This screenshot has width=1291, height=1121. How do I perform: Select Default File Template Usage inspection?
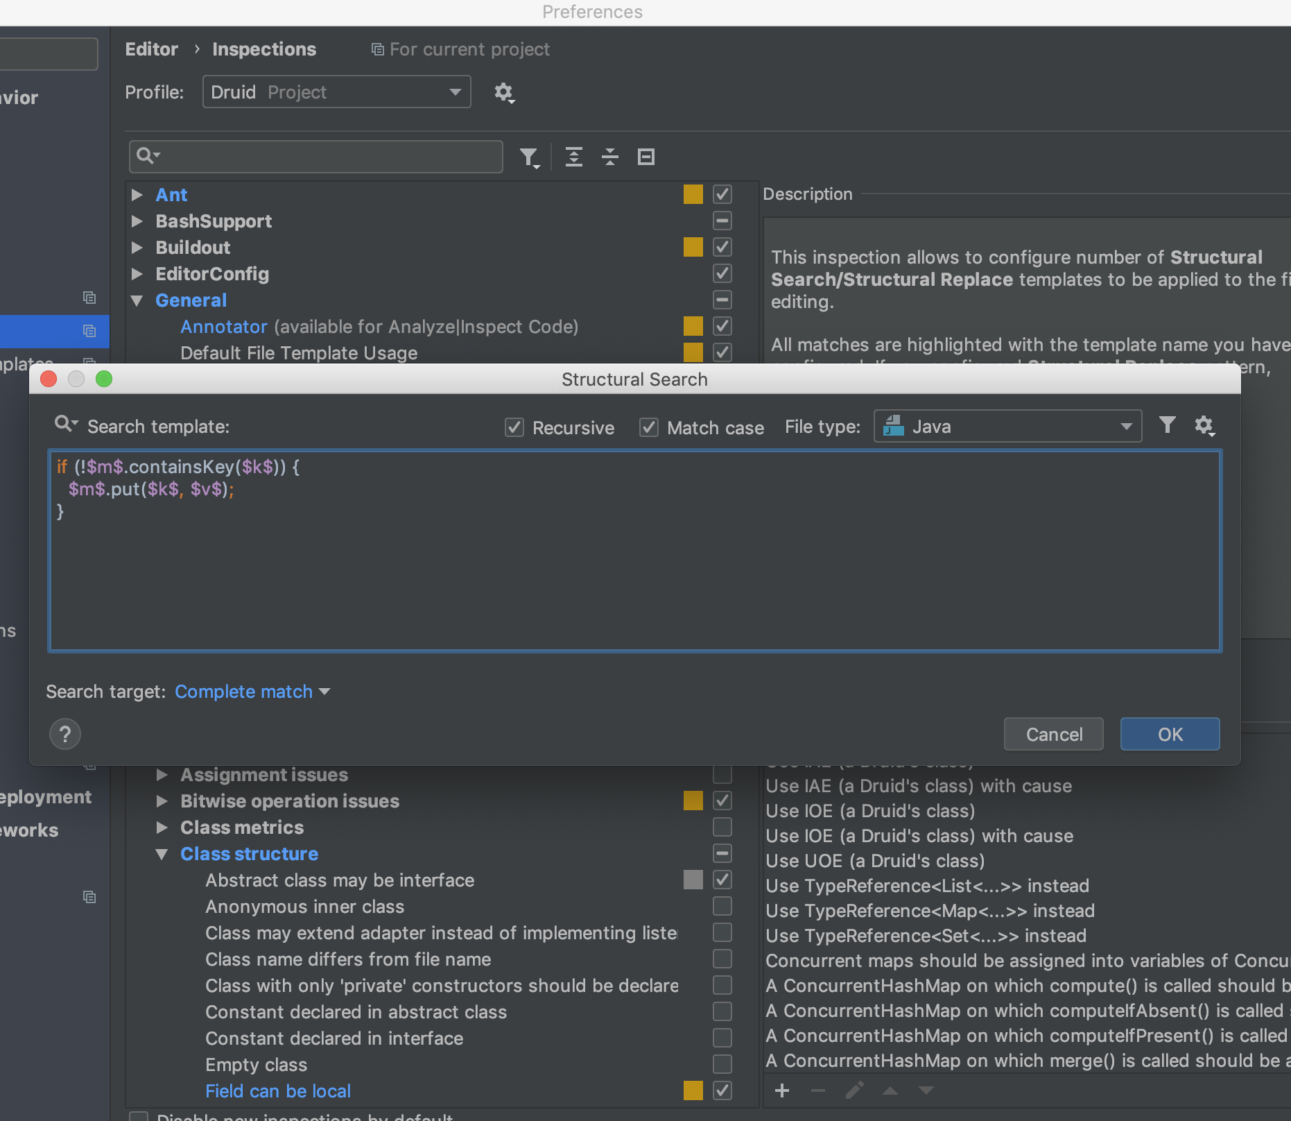[299, 353]
